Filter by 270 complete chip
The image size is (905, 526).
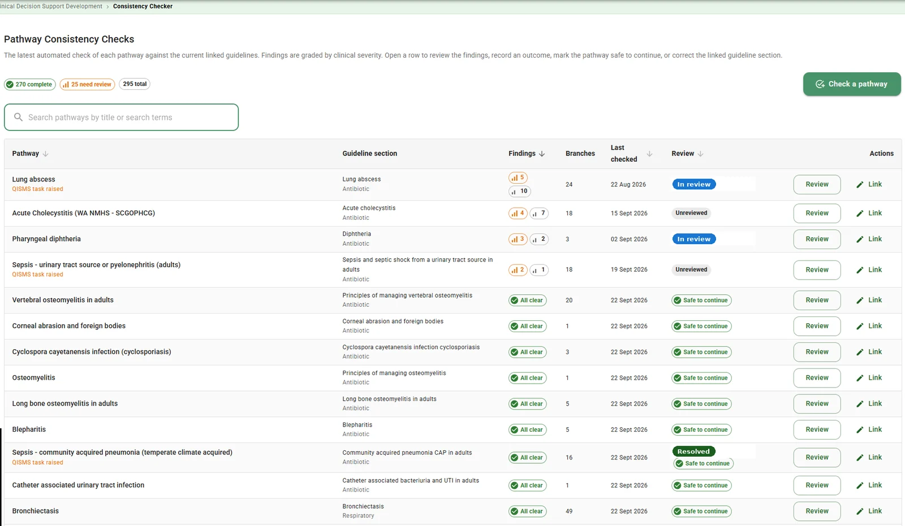click(30, 84)
